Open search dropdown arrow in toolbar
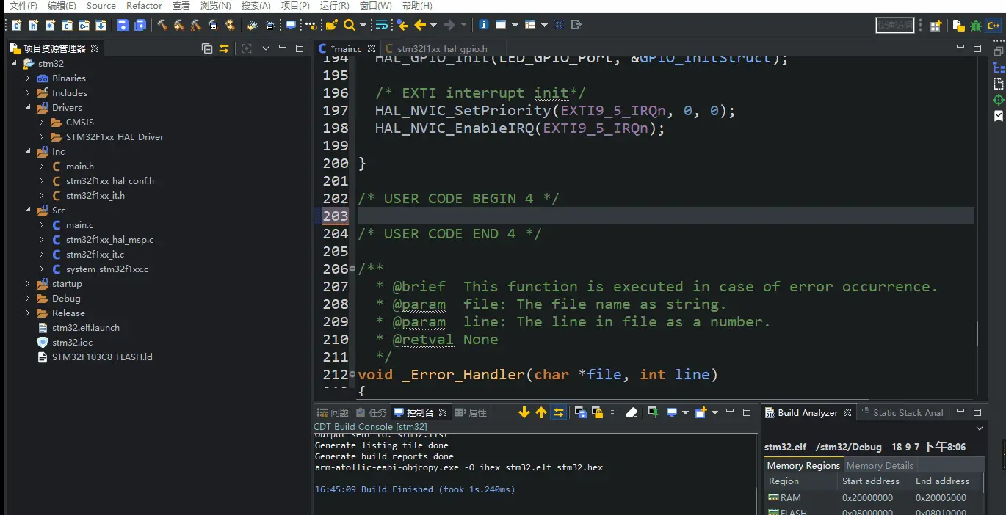The width and height of the screenshot is (1006, 515). pos(363,25)
